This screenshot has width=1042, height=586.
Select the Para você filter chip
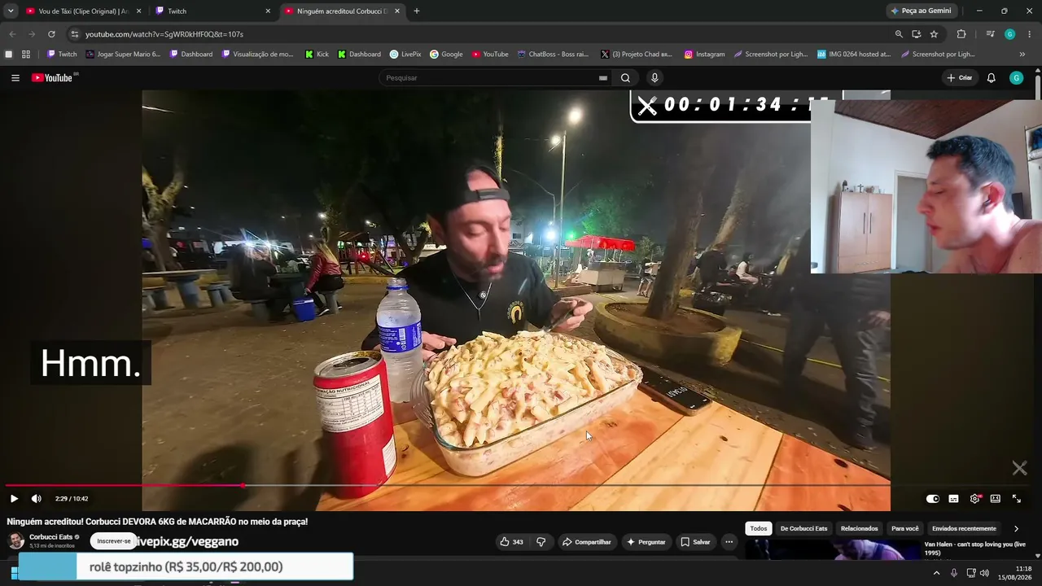tap(905, 529)
